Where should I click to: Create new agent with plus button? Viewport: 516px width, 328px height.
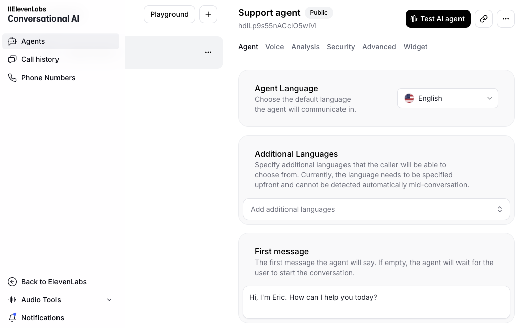tap(208, 14)
